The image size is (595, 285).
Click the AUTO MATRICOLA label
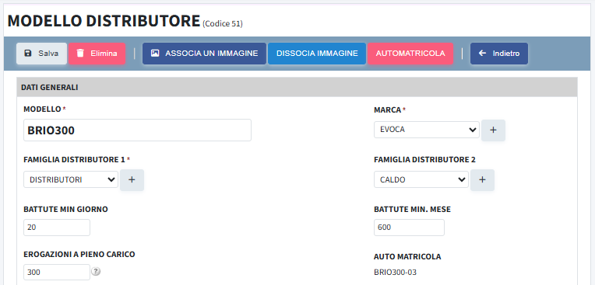[407, 257]
